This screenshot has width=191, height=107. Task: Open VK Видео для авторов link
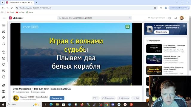click(x=156, y=18)
